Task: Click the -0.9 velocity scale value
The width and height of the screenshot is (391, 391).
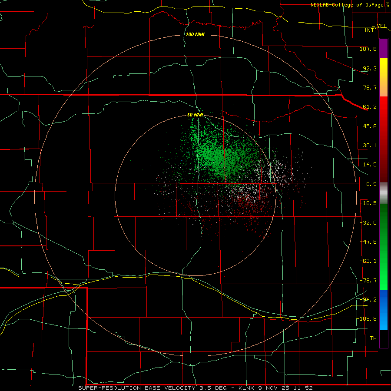Action: pos(370,184)
